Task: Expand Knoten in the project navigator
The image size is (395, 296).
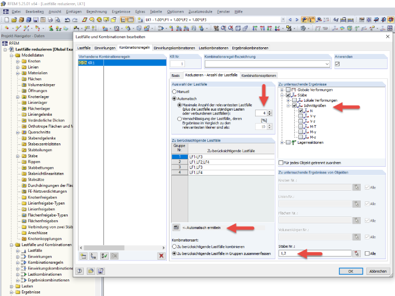Action: (18, 61)
